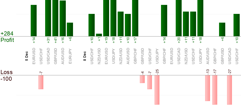
Task: Select the +20 USD/CAD profit bar
Action: pos(179,18)
